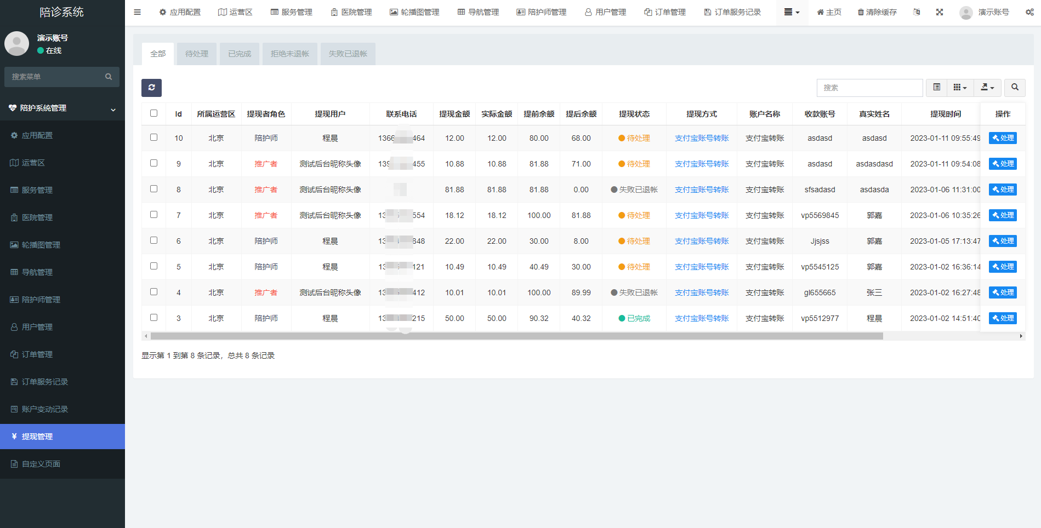
Task: Switch to the 已完成 tab
Action: (x=240, y=54)
